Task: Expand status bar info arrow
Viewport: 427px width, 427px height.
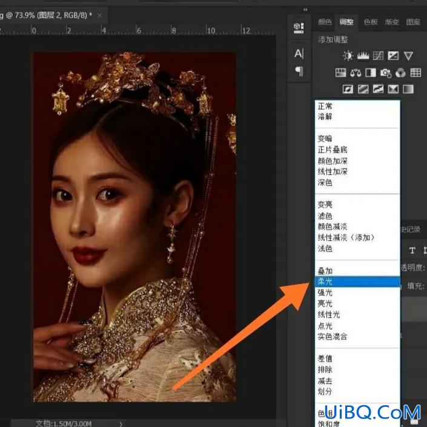Action: (x=121, y=424)
